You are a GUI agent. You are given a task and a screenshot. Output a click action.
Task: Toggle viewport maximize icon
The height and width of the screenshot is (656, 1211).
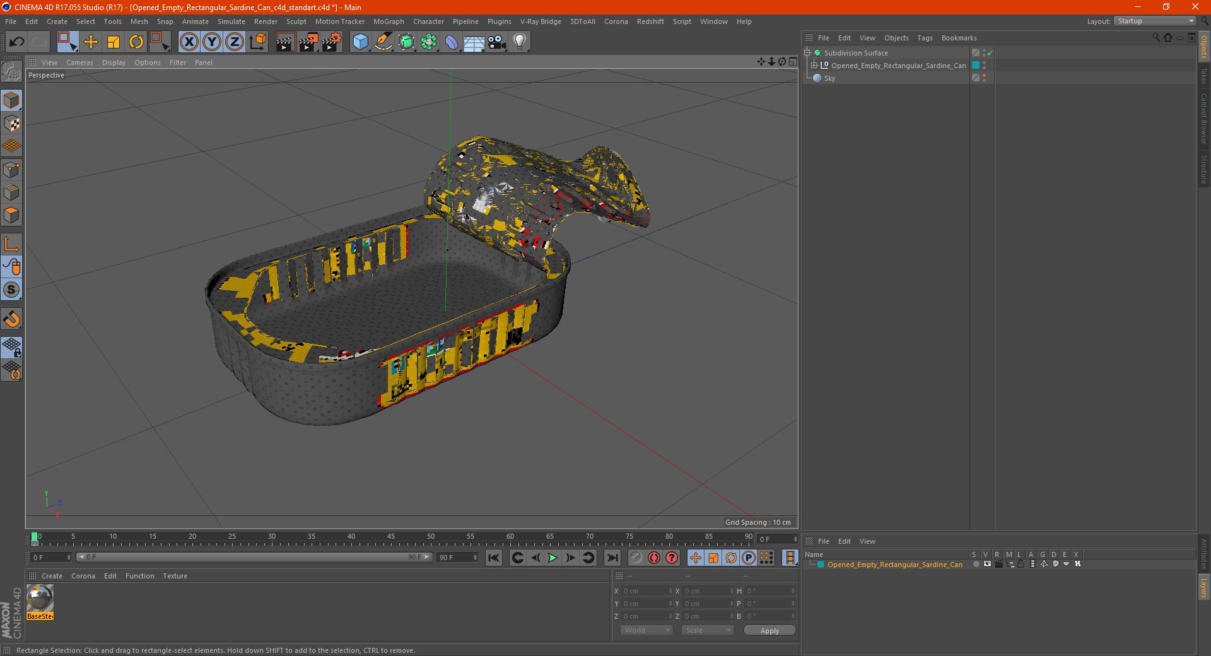pos(793,62)
